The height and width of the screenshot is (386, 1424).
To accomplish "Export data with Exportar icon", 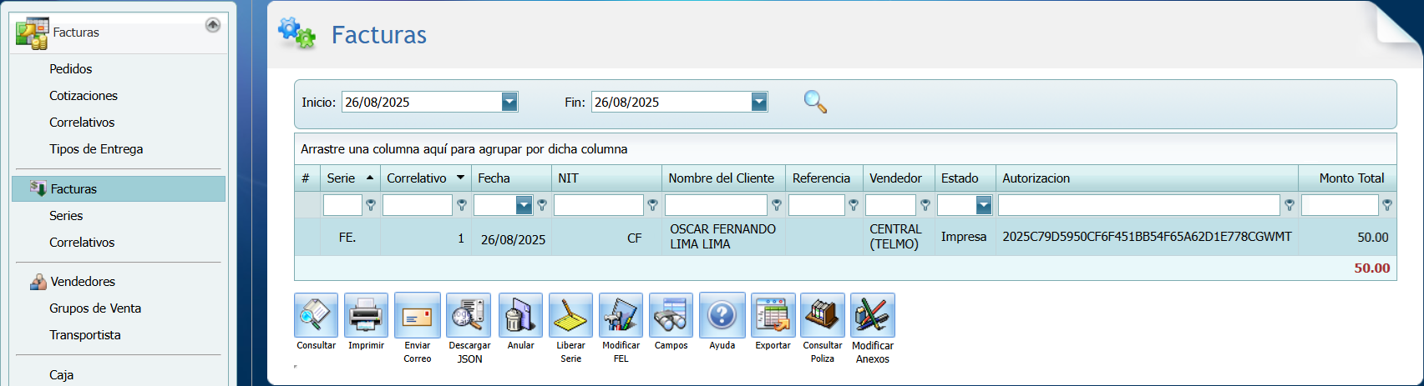I will tap(773, 316).
